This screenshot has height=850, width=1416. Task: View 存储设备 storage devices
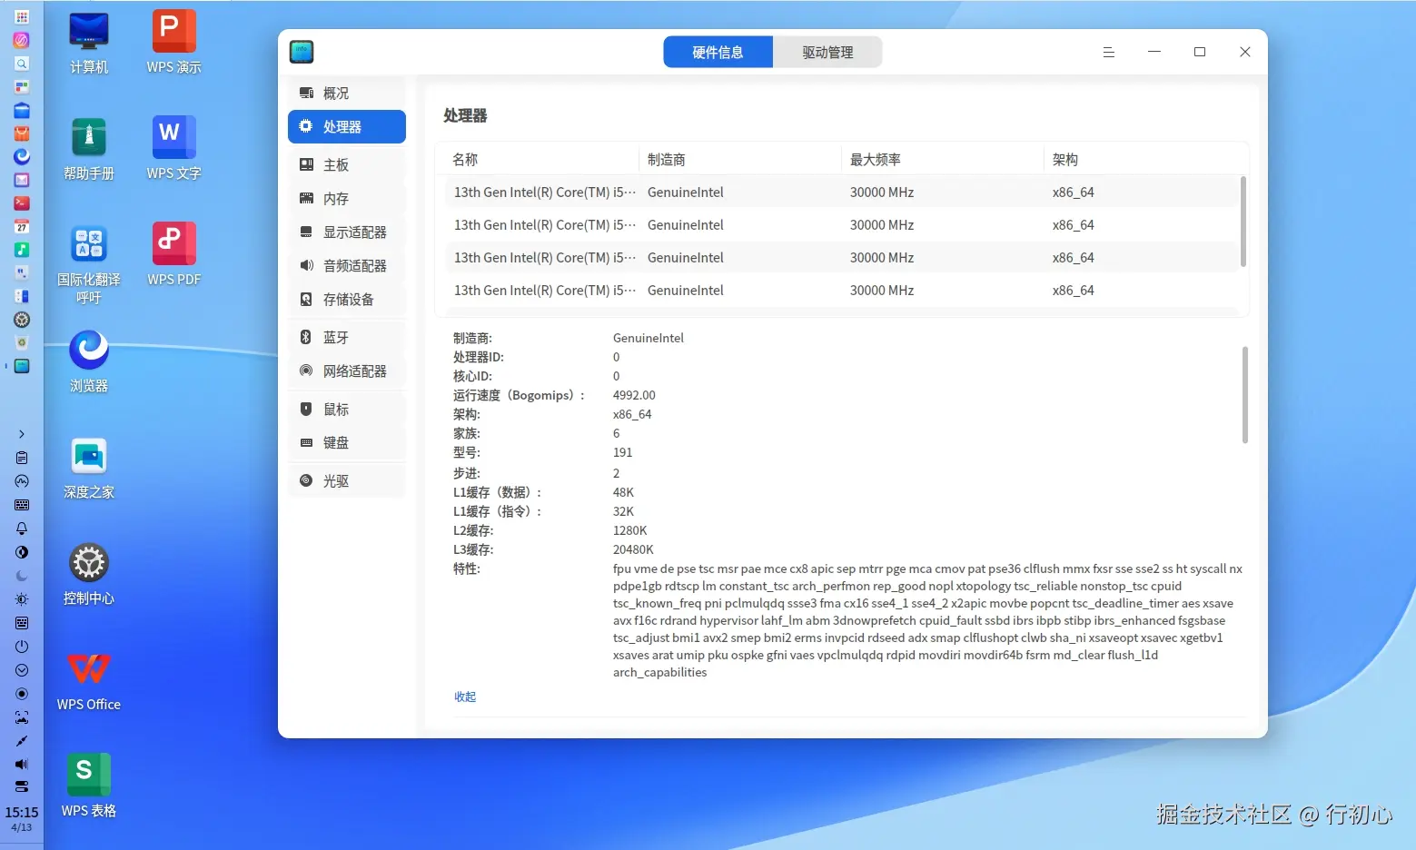pyautogui.click(x=346, y=300)
